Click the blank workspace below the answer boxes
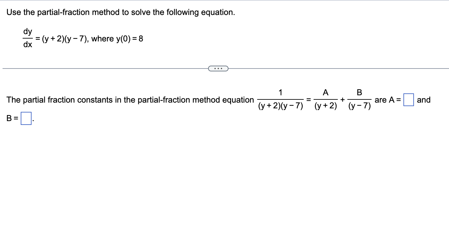The image size is (449, 239). tap(223, 175)
